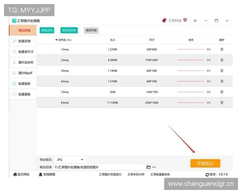The image size is (242, 194).
Task: Delete the 2.bmp row with trash icon
Action: pos(222,60)
